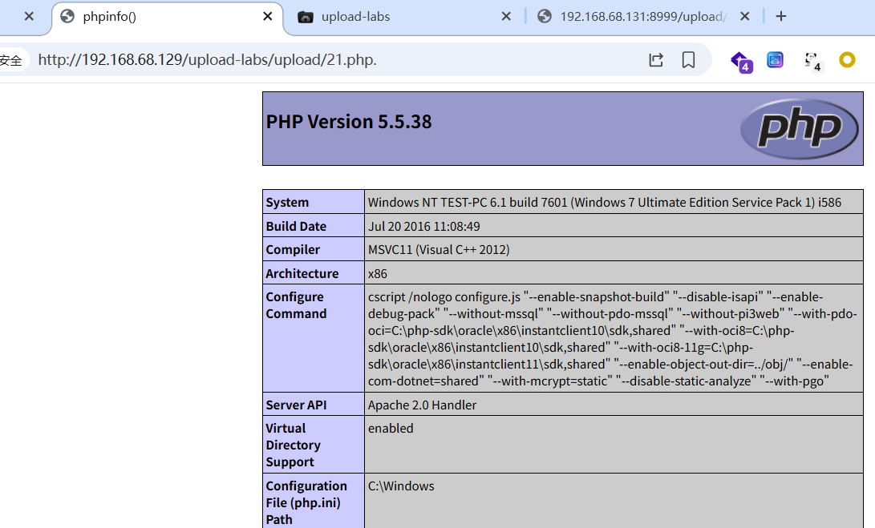Switch to the phpinfo() tab

pos(168,18)
